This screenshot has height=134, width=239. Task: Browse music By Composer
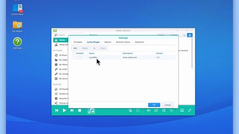[x=60, y=74]
